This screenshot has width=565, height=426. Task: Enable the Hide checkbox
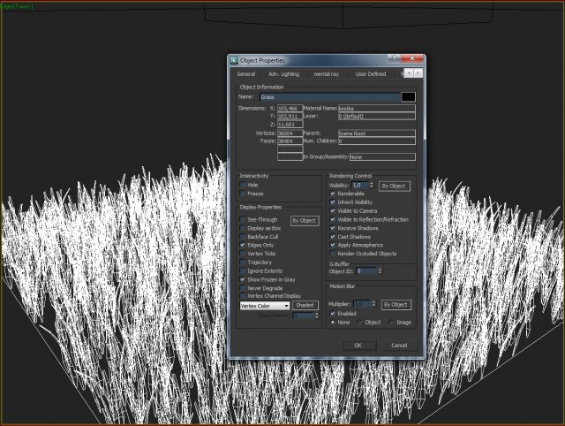[243, 185]
